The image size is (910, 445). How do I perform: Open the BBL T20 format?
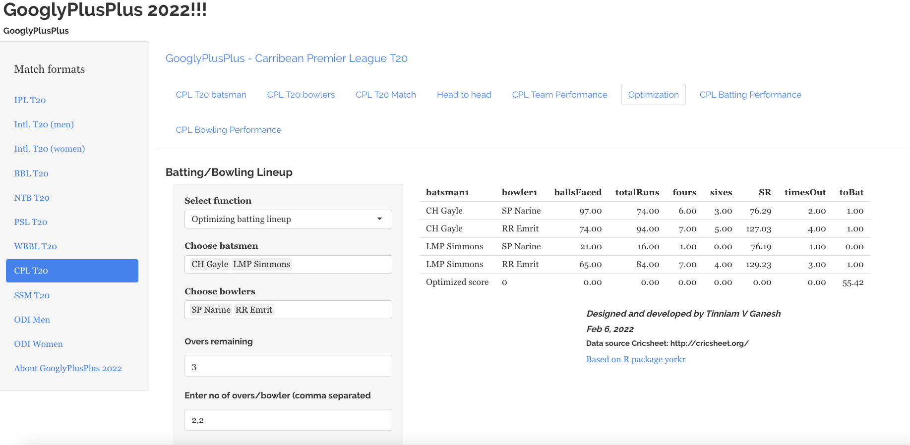[x=31, y=173]
